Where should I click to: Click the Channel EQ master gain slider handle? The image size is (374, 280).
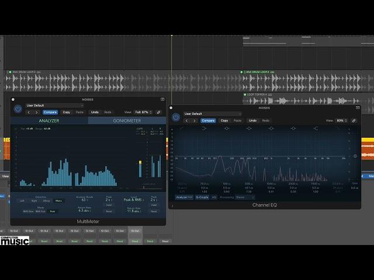(355, 156)
